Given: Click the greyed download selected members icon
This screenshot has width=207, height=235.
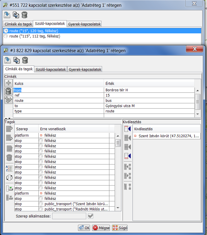Looking at the screenshot, I should point(9,197).
